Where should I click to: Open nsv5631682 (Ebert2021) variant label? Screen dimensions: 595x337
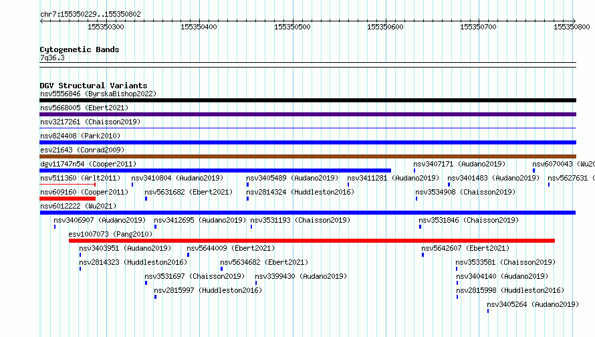(x=189, y=192)
